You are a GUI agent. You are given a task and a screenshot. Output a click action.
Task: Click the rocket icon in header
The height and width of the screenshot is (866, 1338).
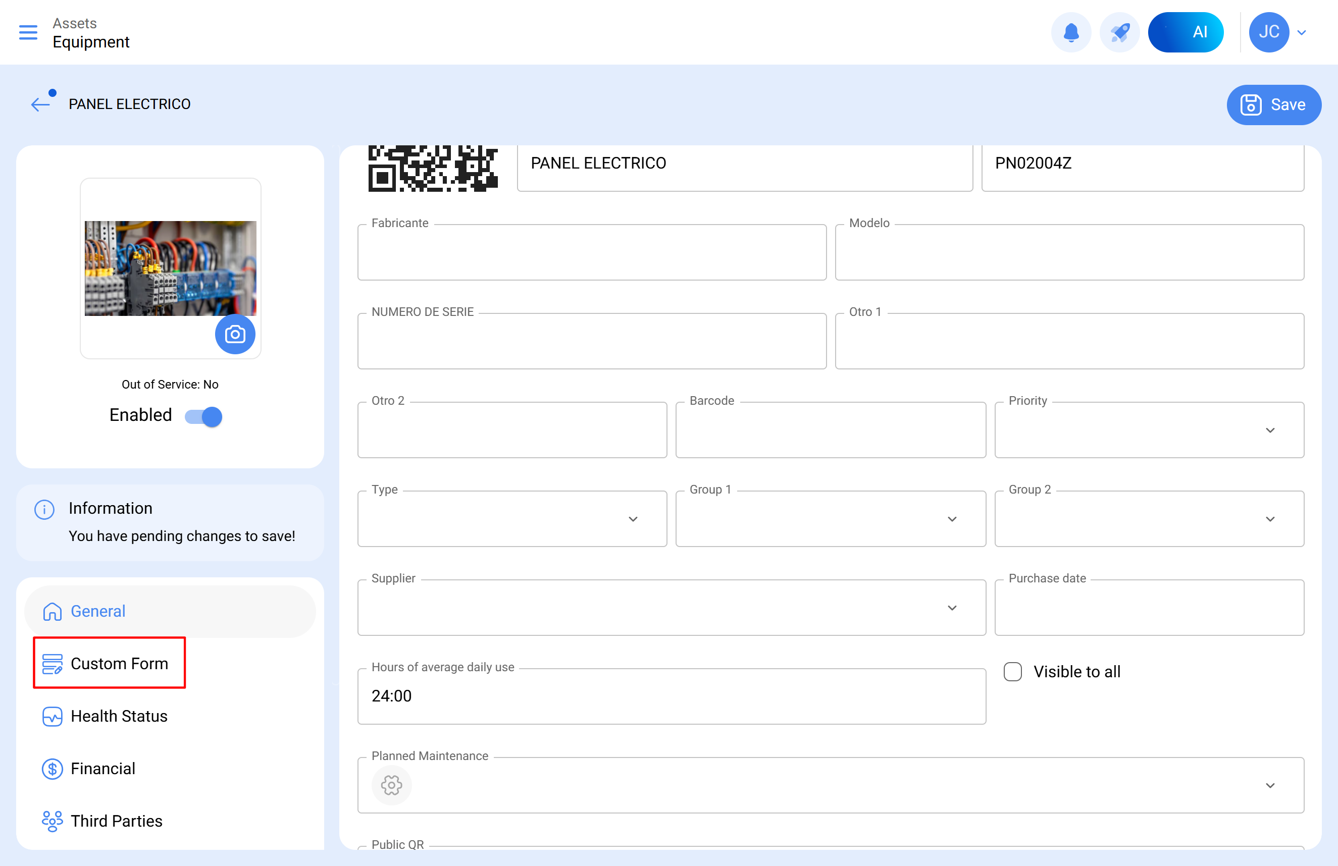click(x=1119, y=32)
